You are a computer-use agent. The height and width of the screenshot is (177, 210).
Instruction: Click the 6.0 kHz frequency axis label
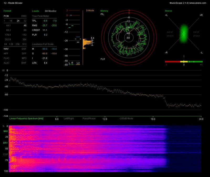57,119
